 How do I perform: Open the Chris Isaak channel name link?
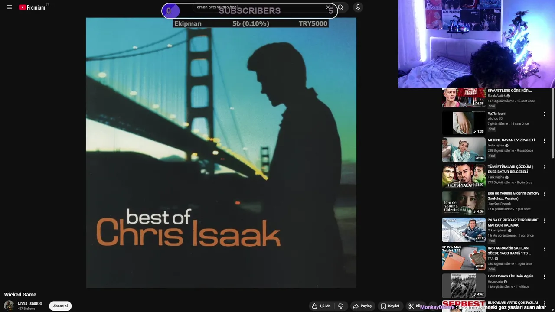28,303
